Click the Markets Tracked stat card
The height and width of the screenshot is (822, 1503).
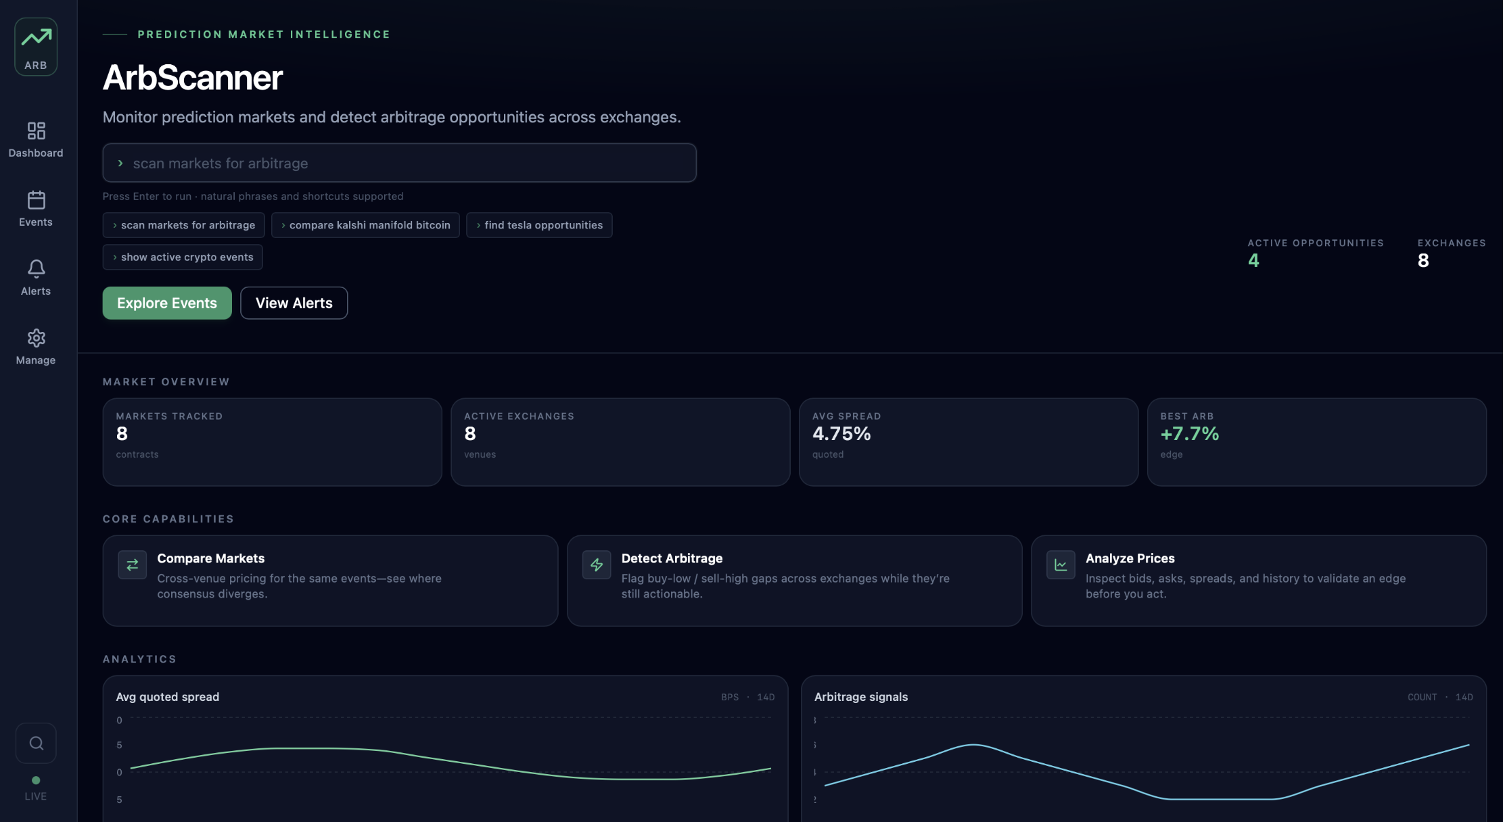tap(272, 442)
